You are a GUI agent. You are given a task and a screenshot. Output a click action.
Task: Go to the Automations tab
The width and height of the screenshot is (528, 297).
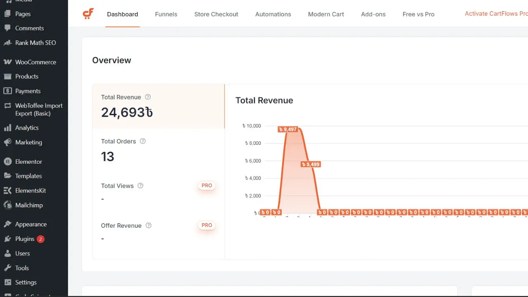[x=273, y=14]
